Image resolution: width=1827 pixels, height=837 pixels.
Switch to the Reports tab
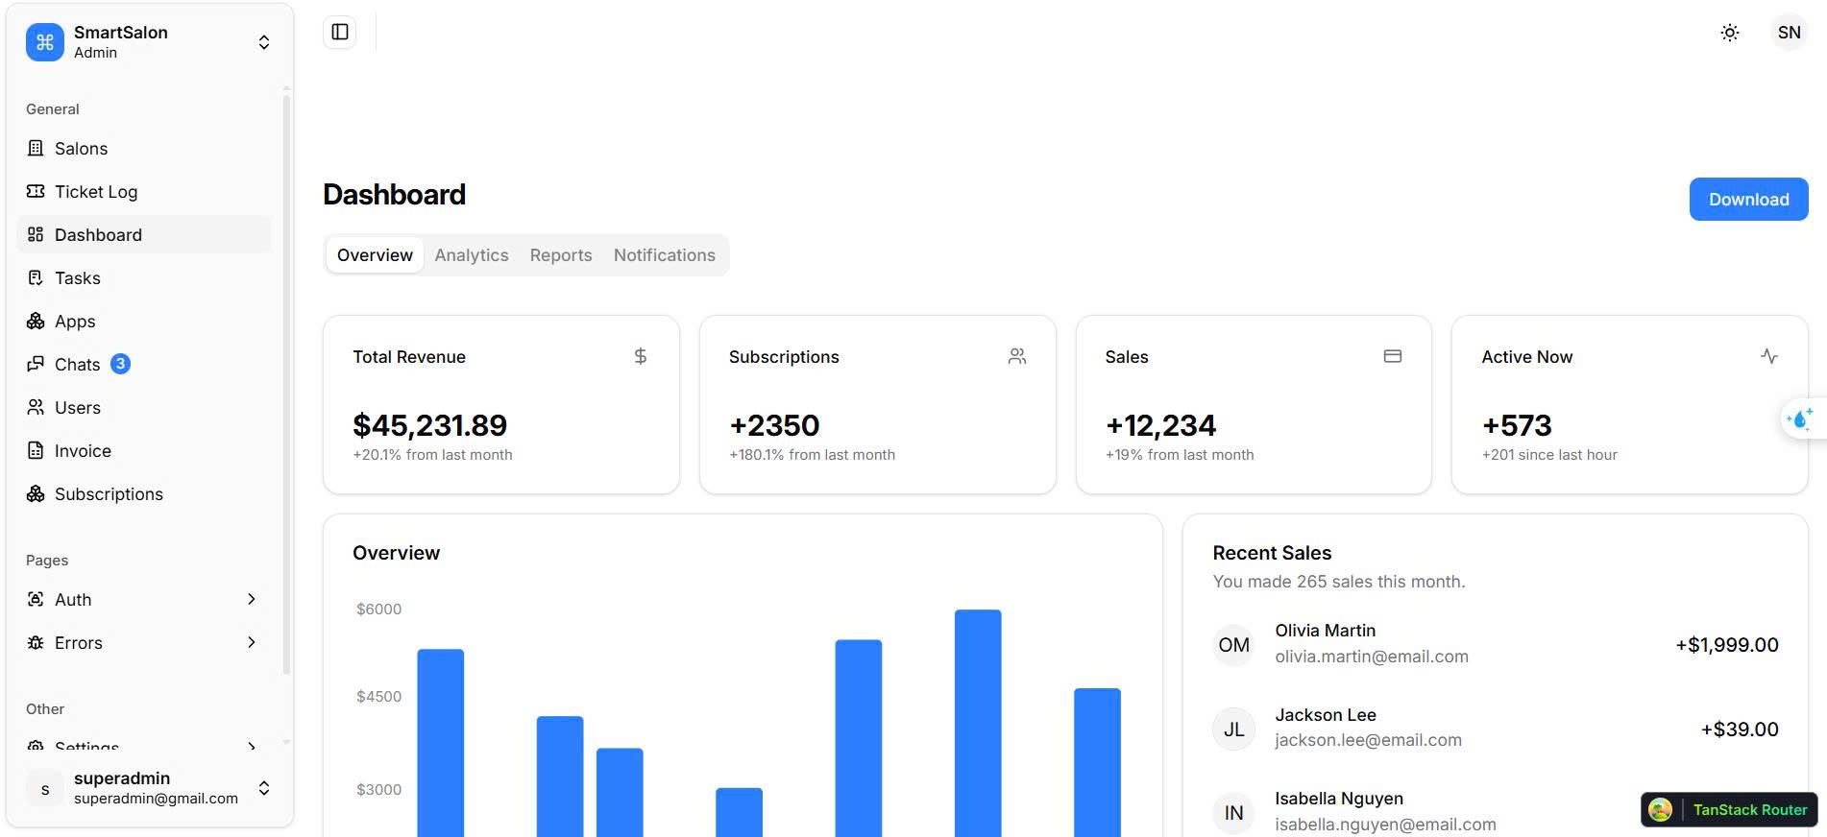pyautogui.click(x=561, y=255)
